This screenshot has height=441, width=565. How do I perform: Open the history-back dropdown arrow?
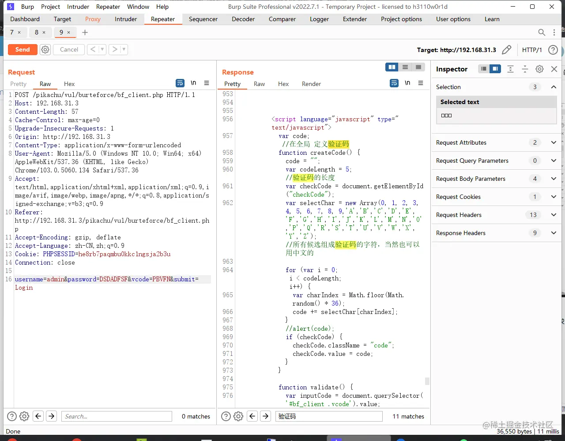click(102, 49)
